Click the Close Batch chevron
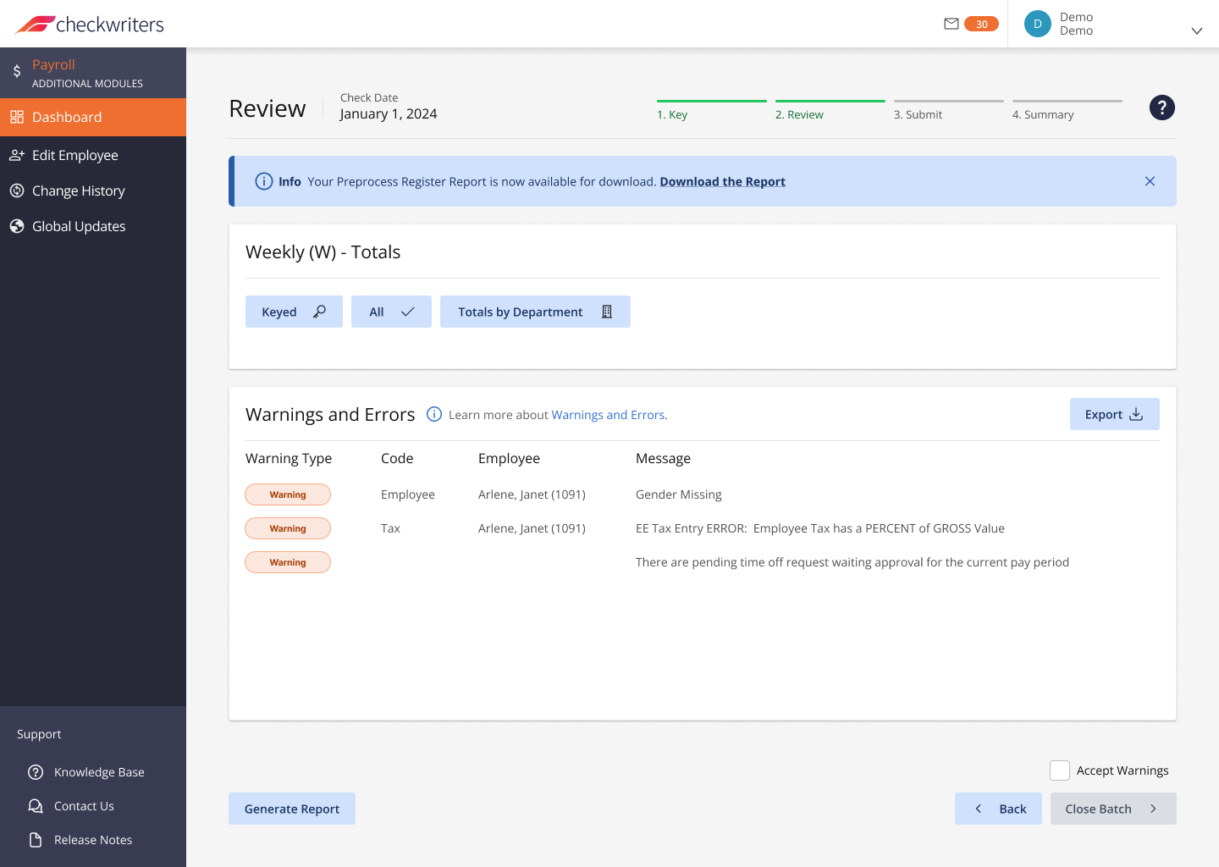This screenshot has height=867, width=1219. point(1155,809)
